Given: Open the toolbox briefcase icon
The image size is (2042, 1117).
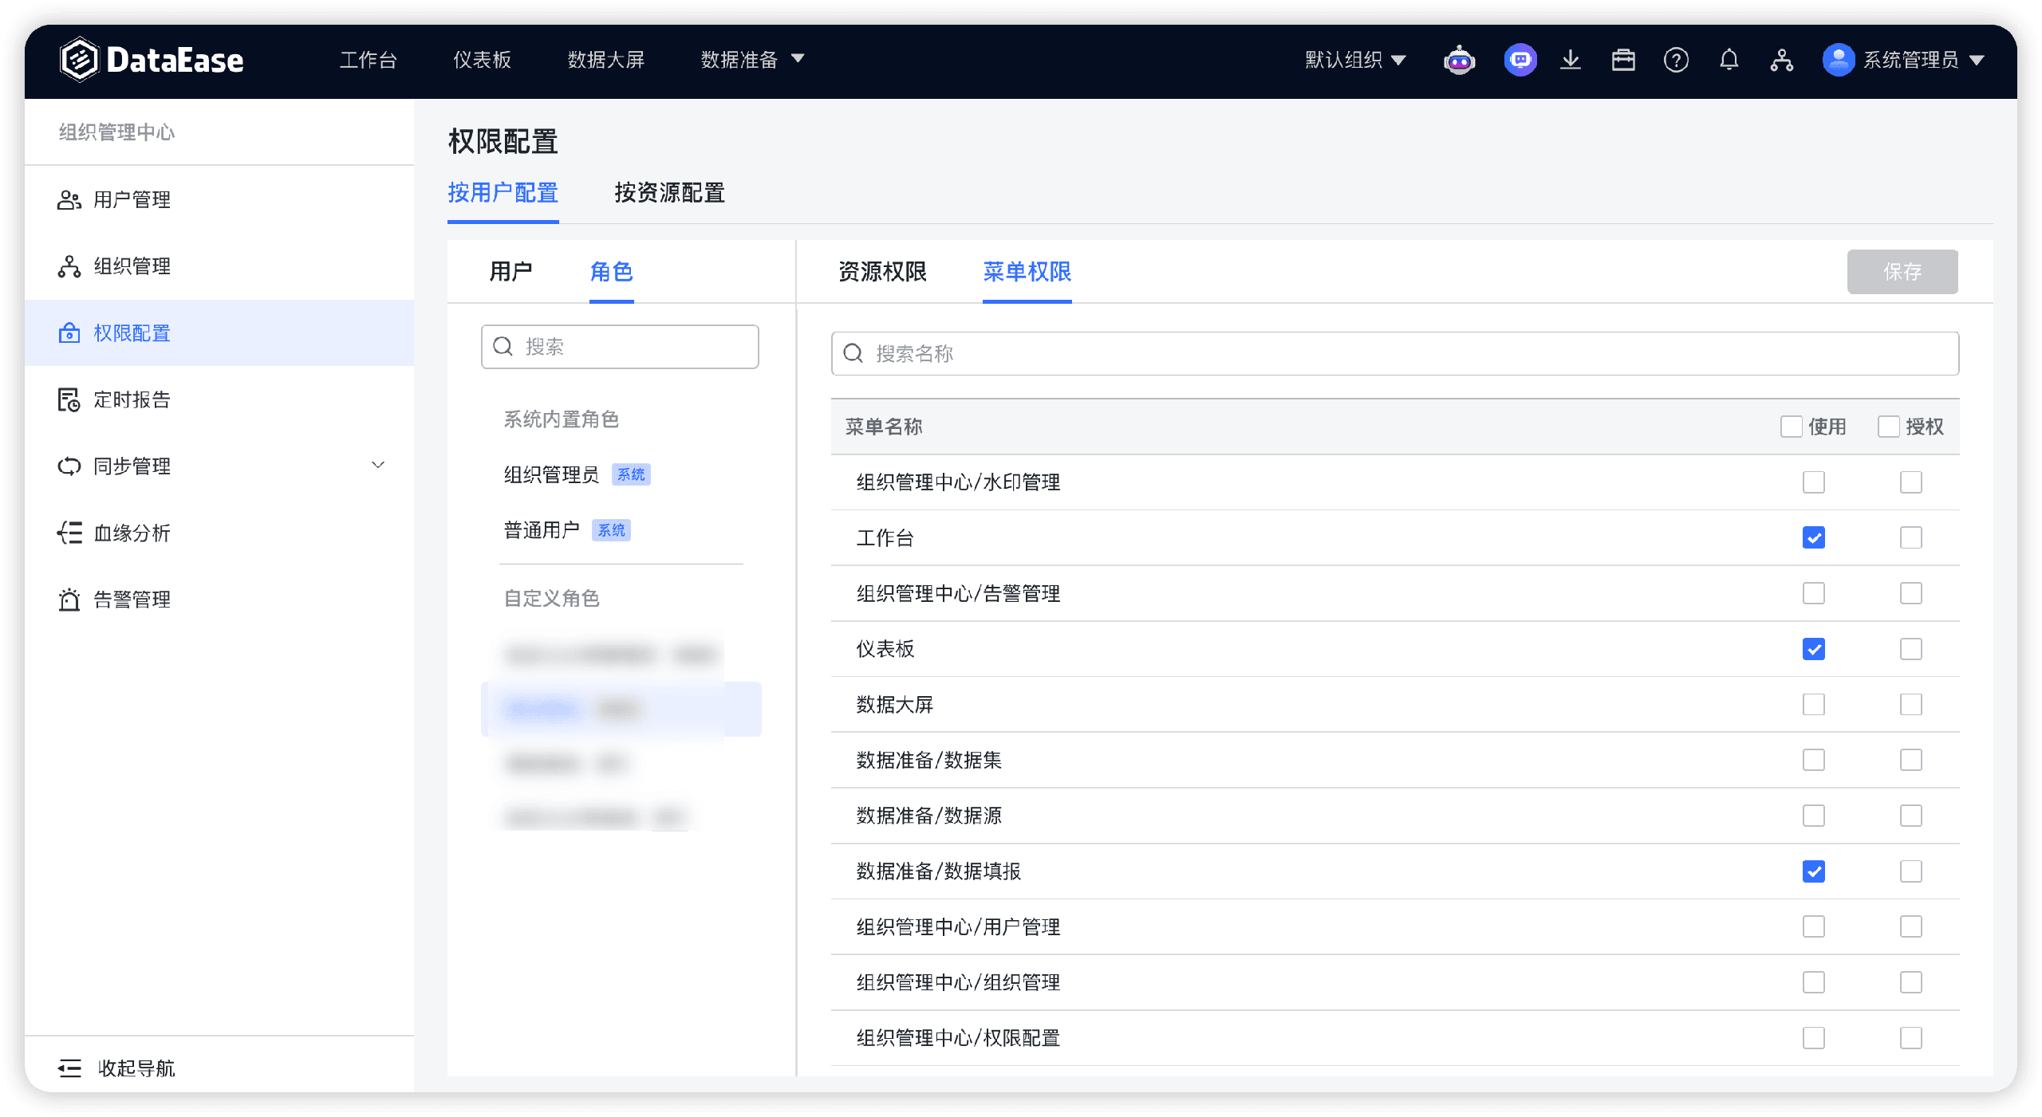Looking at the screenshot, I should (1623, 60).
